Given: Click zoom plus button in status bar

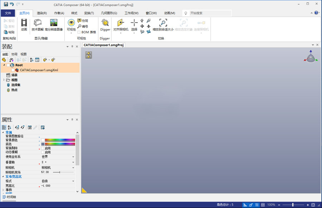Looking at the screenshot, I should coord(308,205).
